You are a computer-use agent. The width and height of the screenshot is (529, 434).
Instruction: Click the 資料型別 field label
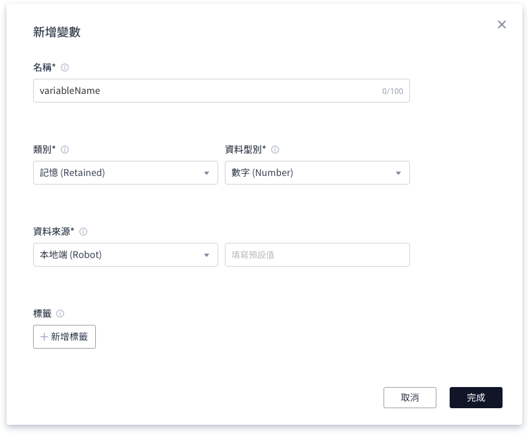(245, 150)
